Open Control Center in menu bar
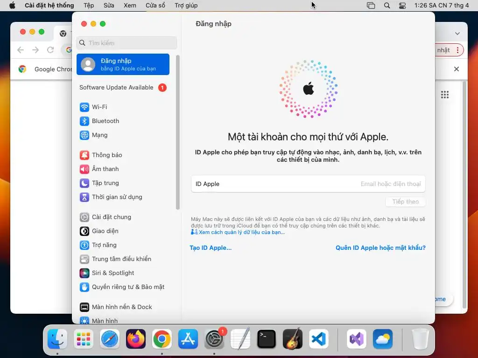 pyautogui.click(x=402, y=6)
